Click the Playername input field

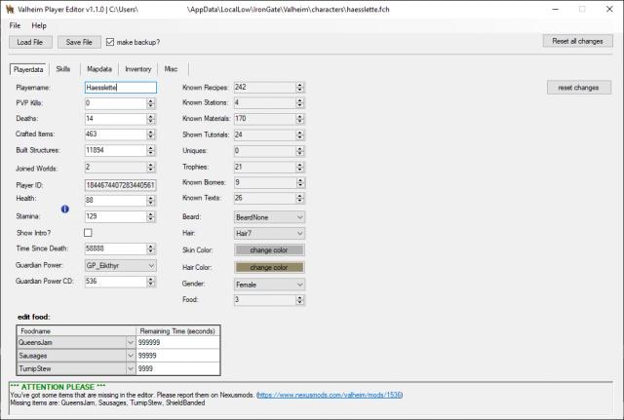pyautogui.click(x=121, y=88)
